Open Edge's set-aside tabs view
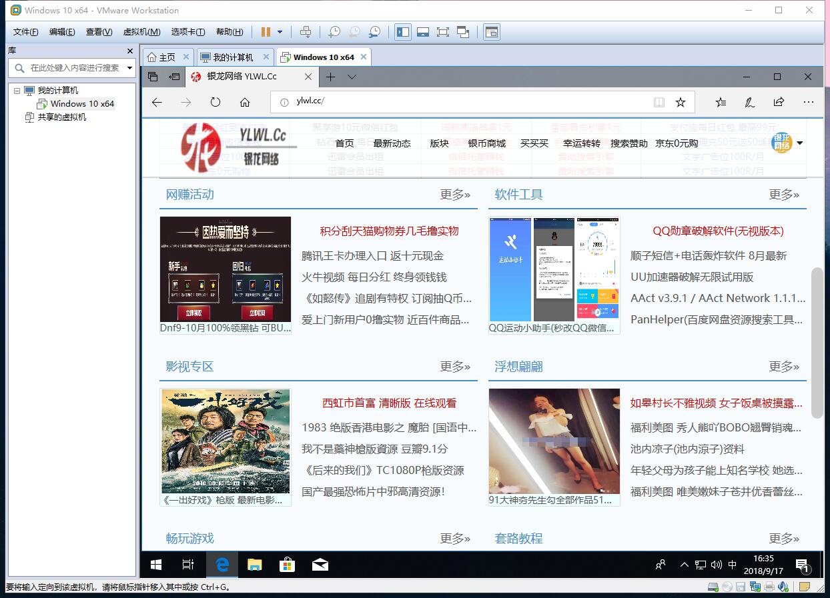This screenshot has height=598, width=830. coord(153,77)
